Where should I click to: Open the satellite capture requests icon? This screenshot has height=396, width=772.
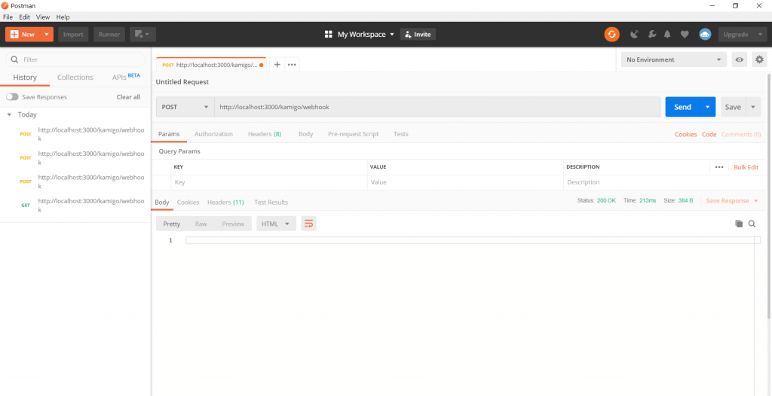click(x=635, y=35)
